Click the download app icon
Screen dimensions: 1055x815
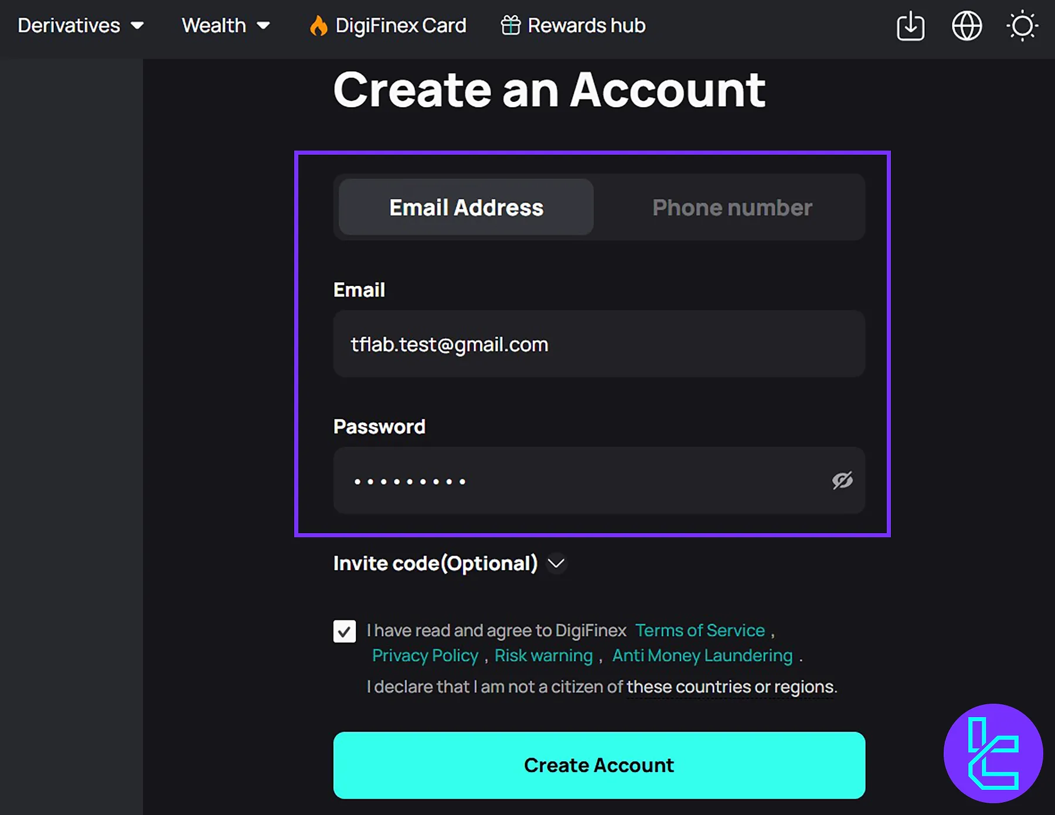[x=910, y=26]
